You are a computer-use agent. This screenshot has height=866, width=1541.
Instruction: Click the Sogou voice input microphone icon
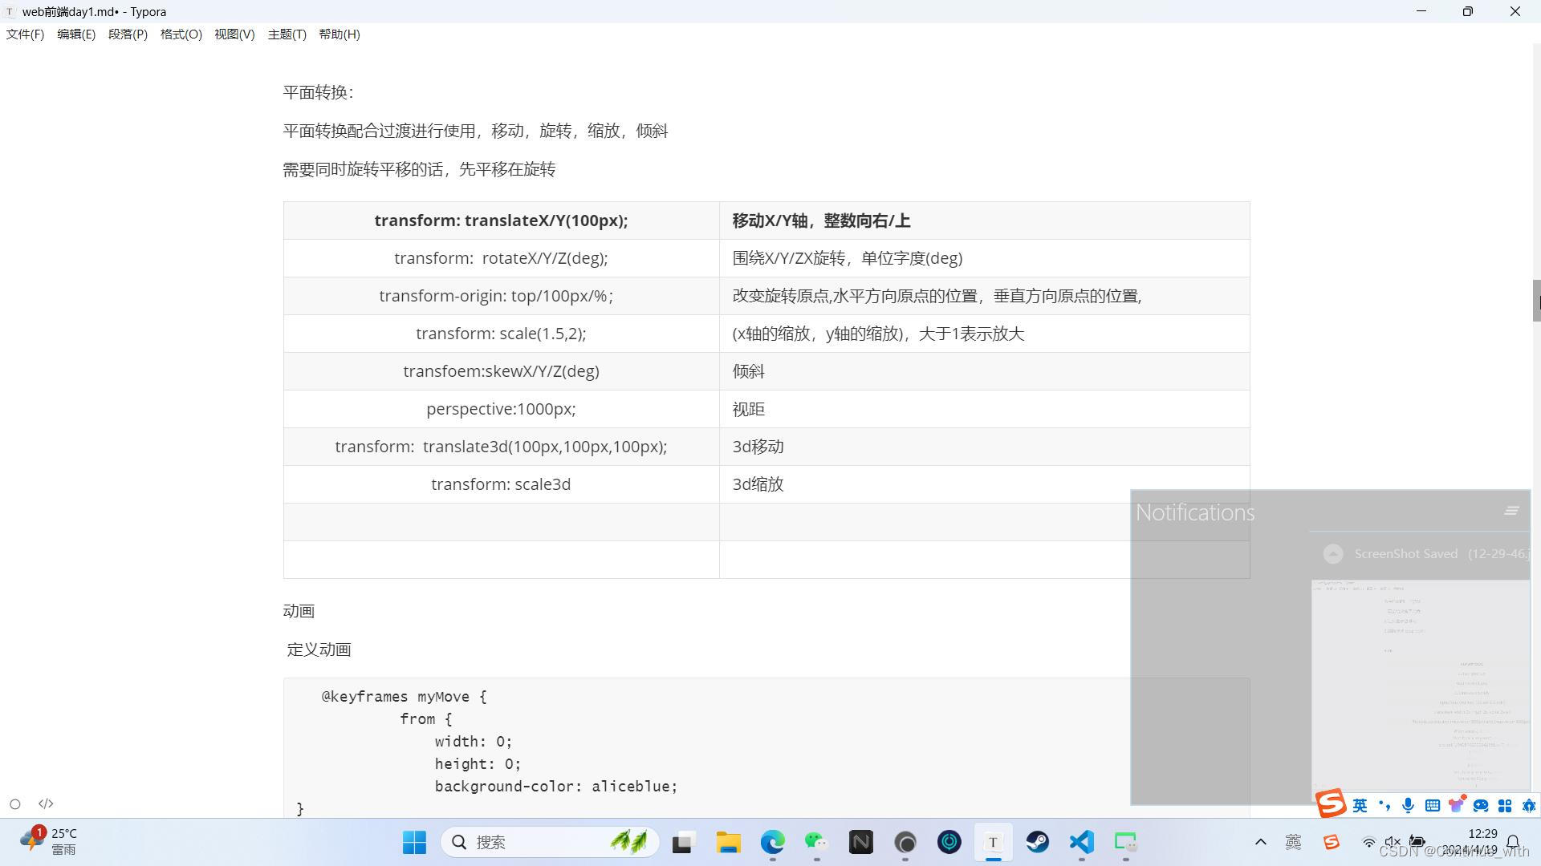1408,805
